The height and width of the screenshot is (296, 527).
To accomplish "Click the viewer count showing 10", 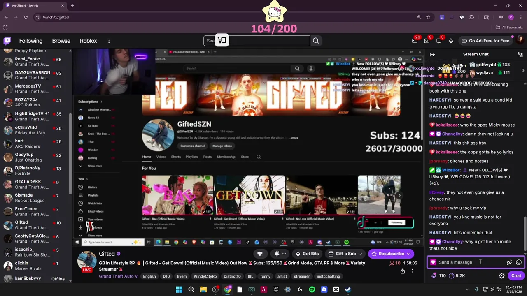I will (x=395, y=263).
